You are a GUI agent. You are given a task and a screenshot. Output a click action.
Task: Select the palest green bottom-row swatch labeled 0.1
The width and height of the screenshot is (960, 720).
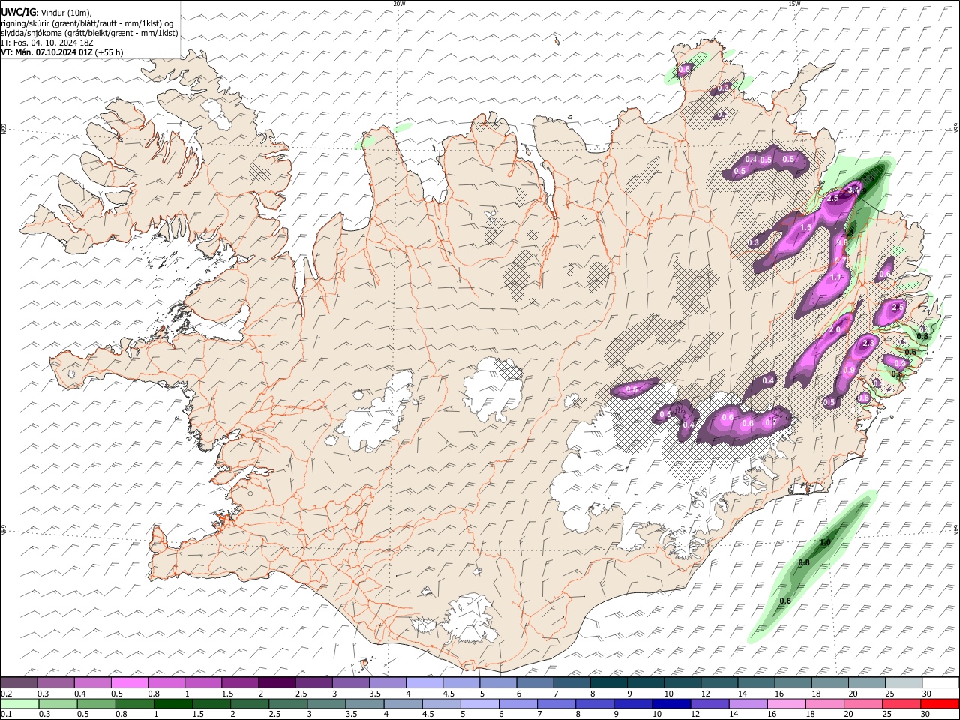[x=19, y=704]
